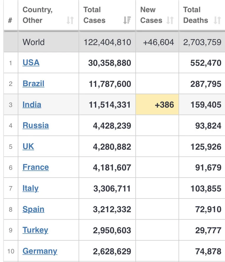Open the USA country link

point(31,63)
